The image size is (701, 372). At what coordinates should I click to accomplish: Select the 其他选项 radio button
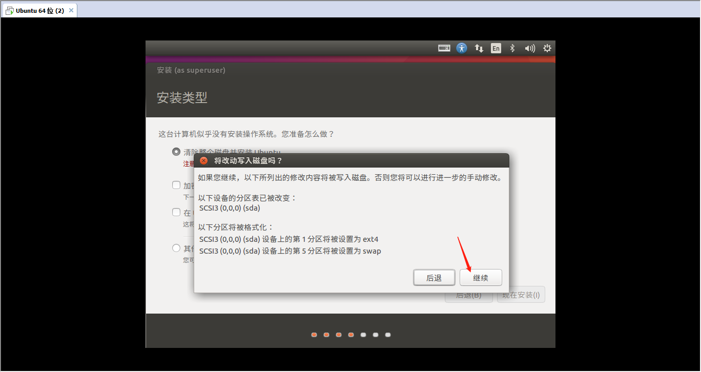176,249
